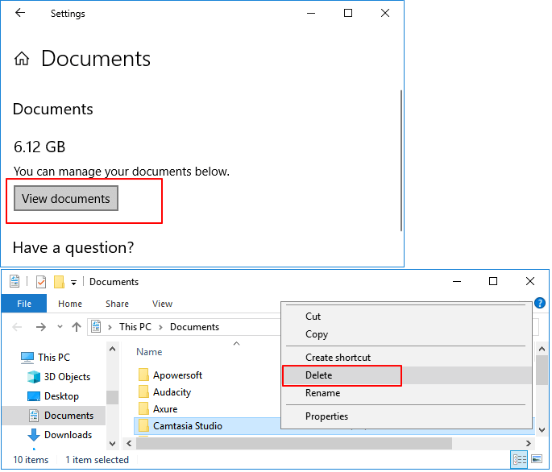Switch to the Share ribbon tab
Image resolution: width=552 pixels, height=472 pixels.
click(x=117, y=304)
